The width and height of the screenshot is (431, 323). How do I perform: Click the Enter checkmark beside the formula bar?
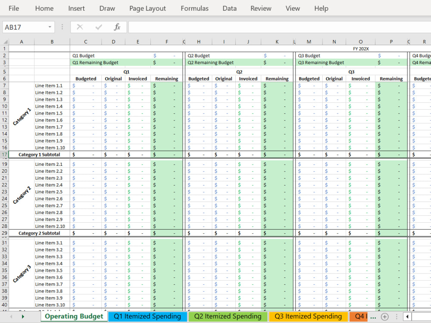click(x=98, y=27)
